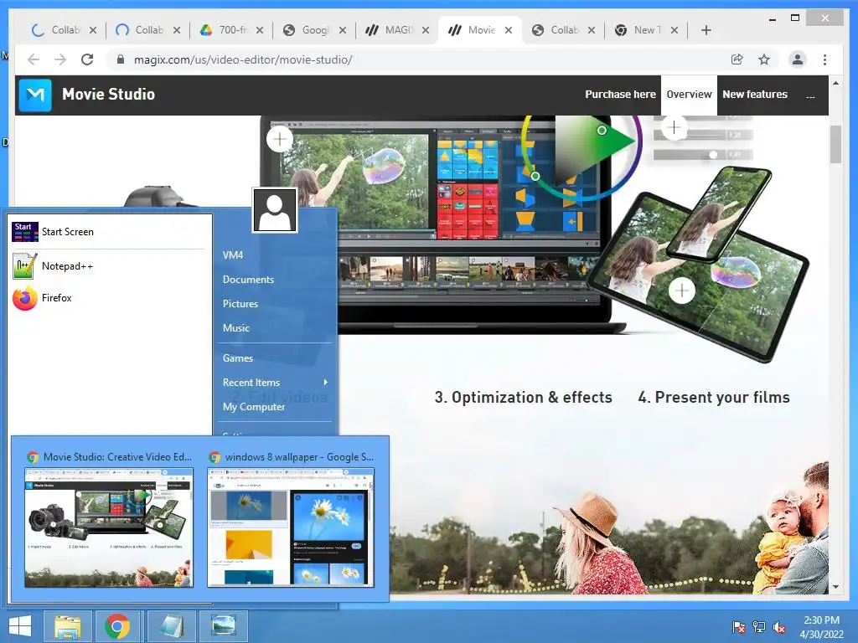Close the 700-fr Google Drive tab
858x643 pixels.
click(260, 30)
